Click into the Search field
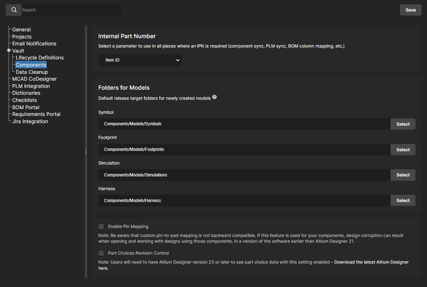This screenshot has height=287, width=427. point(71,10)
